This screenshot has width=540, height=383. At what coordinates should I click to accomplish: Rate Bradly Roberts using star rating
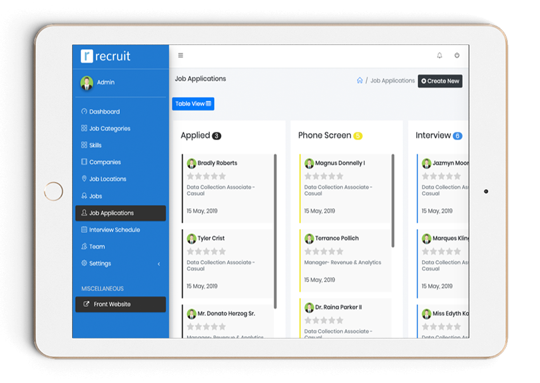[206, 176]
